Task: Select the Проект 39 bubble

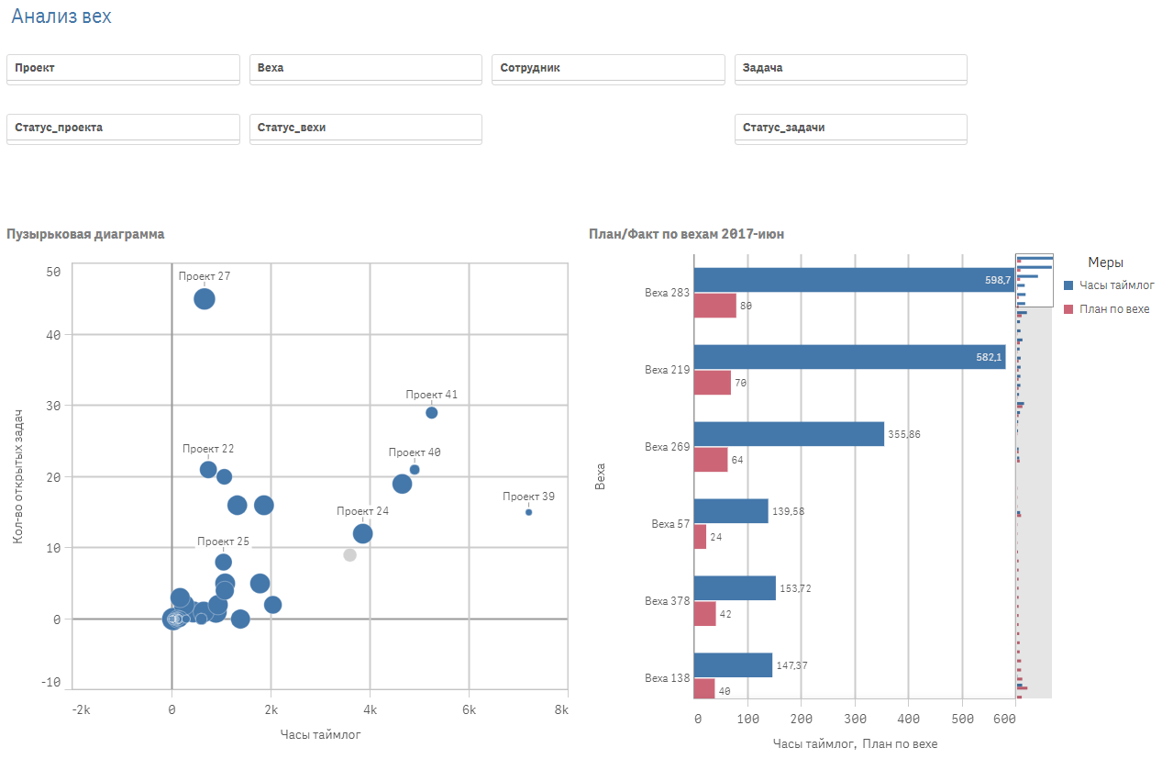Action: click(528, 511)
